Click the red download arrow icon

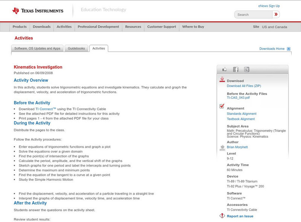click(x=222, y=79)
